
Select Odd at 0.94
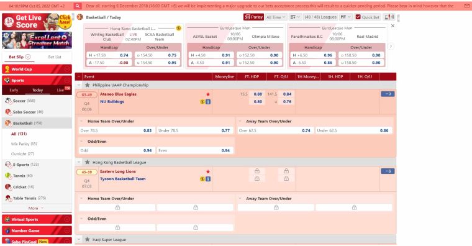point(117,150)
